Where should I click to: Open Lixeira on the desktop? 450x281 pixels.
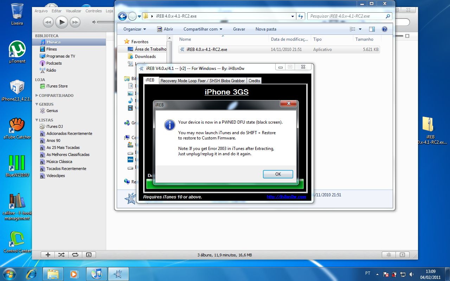tap(17, 14)
